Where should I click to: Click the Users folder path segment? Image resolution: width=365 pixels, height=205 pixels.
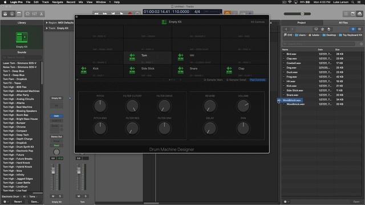[x=300, y=35]
